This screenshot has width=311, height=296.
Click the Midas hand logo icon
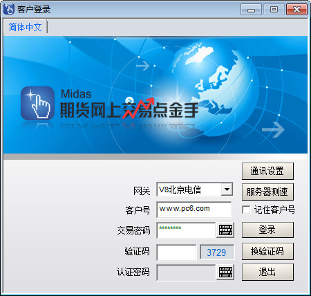[x=37, y=103]
